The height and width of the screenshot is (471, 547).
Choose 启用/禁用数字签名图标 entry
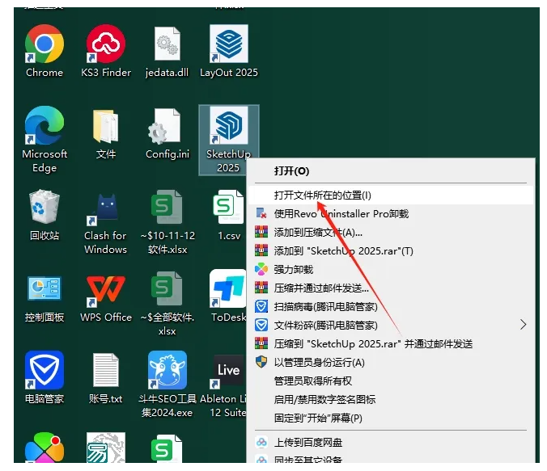pyautogui.click(x=391, y=399)
